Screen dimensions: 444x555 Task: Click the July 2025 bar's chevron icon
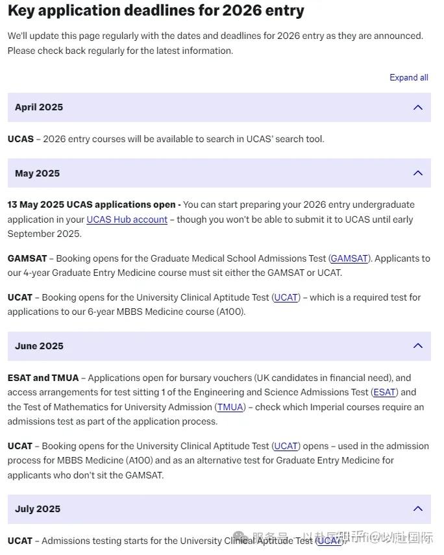(x=417, y=509)
